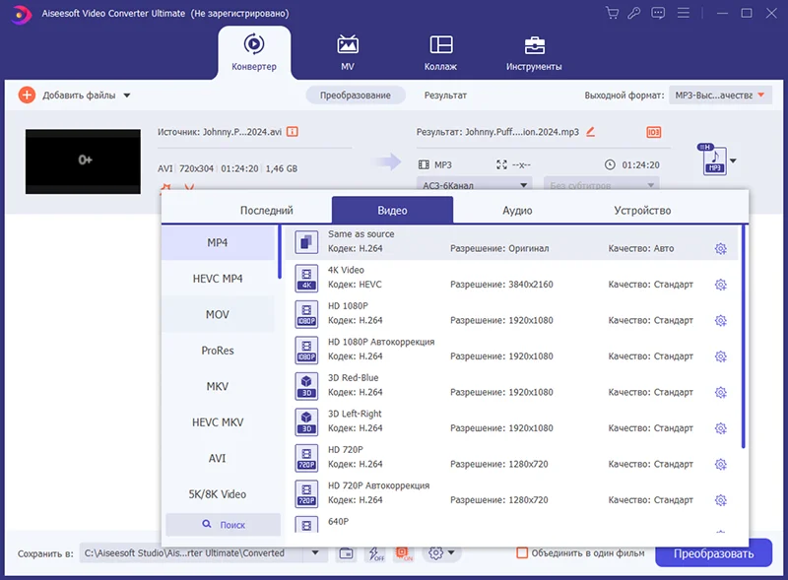Expand the Add files dropdown arrow

tap(127, 95)
